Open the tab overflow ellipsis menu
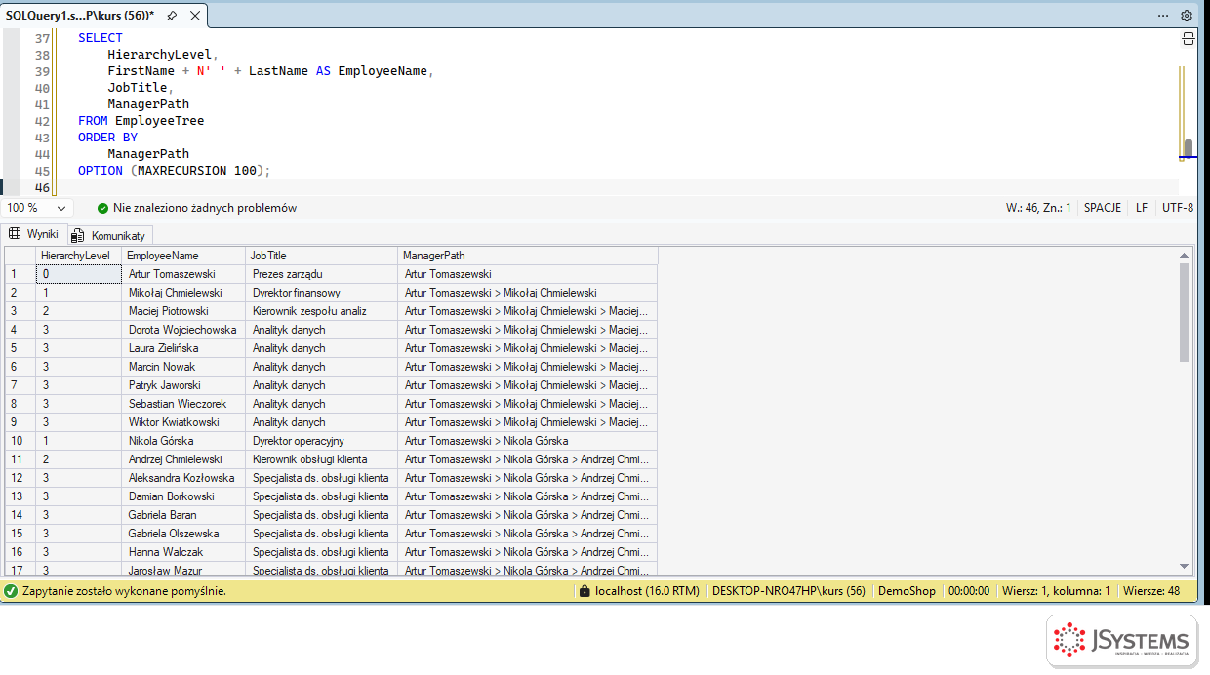Viewport: 1210px width, 675px height. tap(1163, 16)
